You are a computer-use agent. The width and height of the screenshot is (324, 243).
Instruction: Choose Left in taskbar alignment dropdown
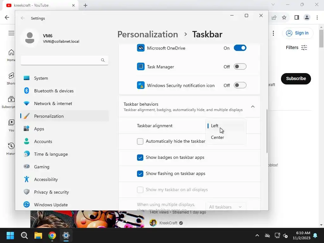click(x=226, y=126)
